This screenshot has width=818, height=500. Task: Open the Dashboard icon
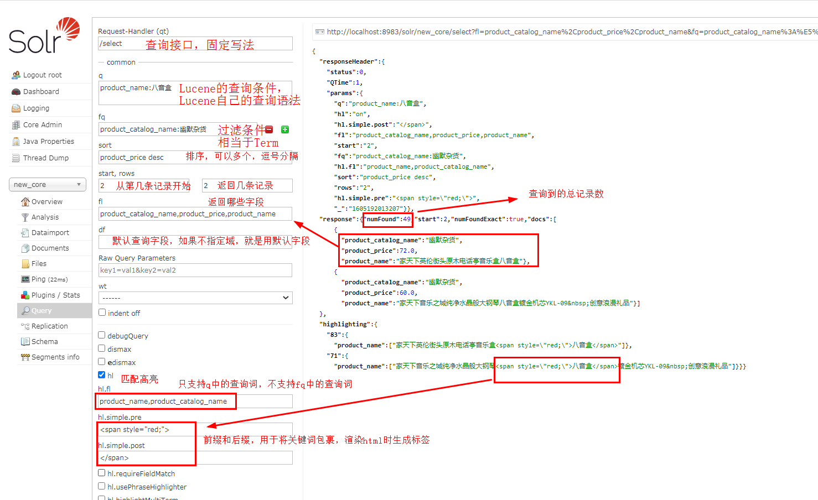pos(16,91)
